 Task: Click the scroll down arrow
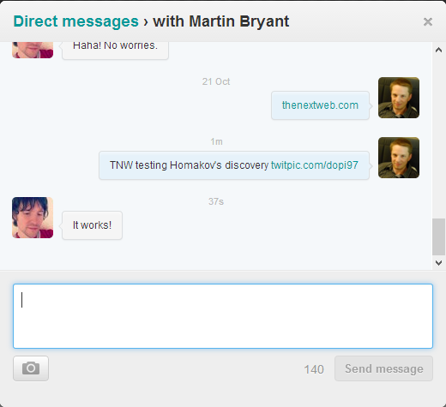tap(438, 262)
